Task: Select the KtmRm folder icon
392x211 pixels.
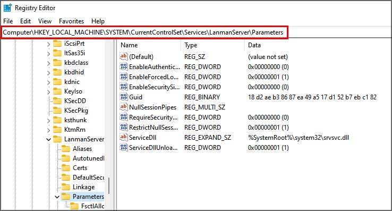Action: click(x=57, y=130)
